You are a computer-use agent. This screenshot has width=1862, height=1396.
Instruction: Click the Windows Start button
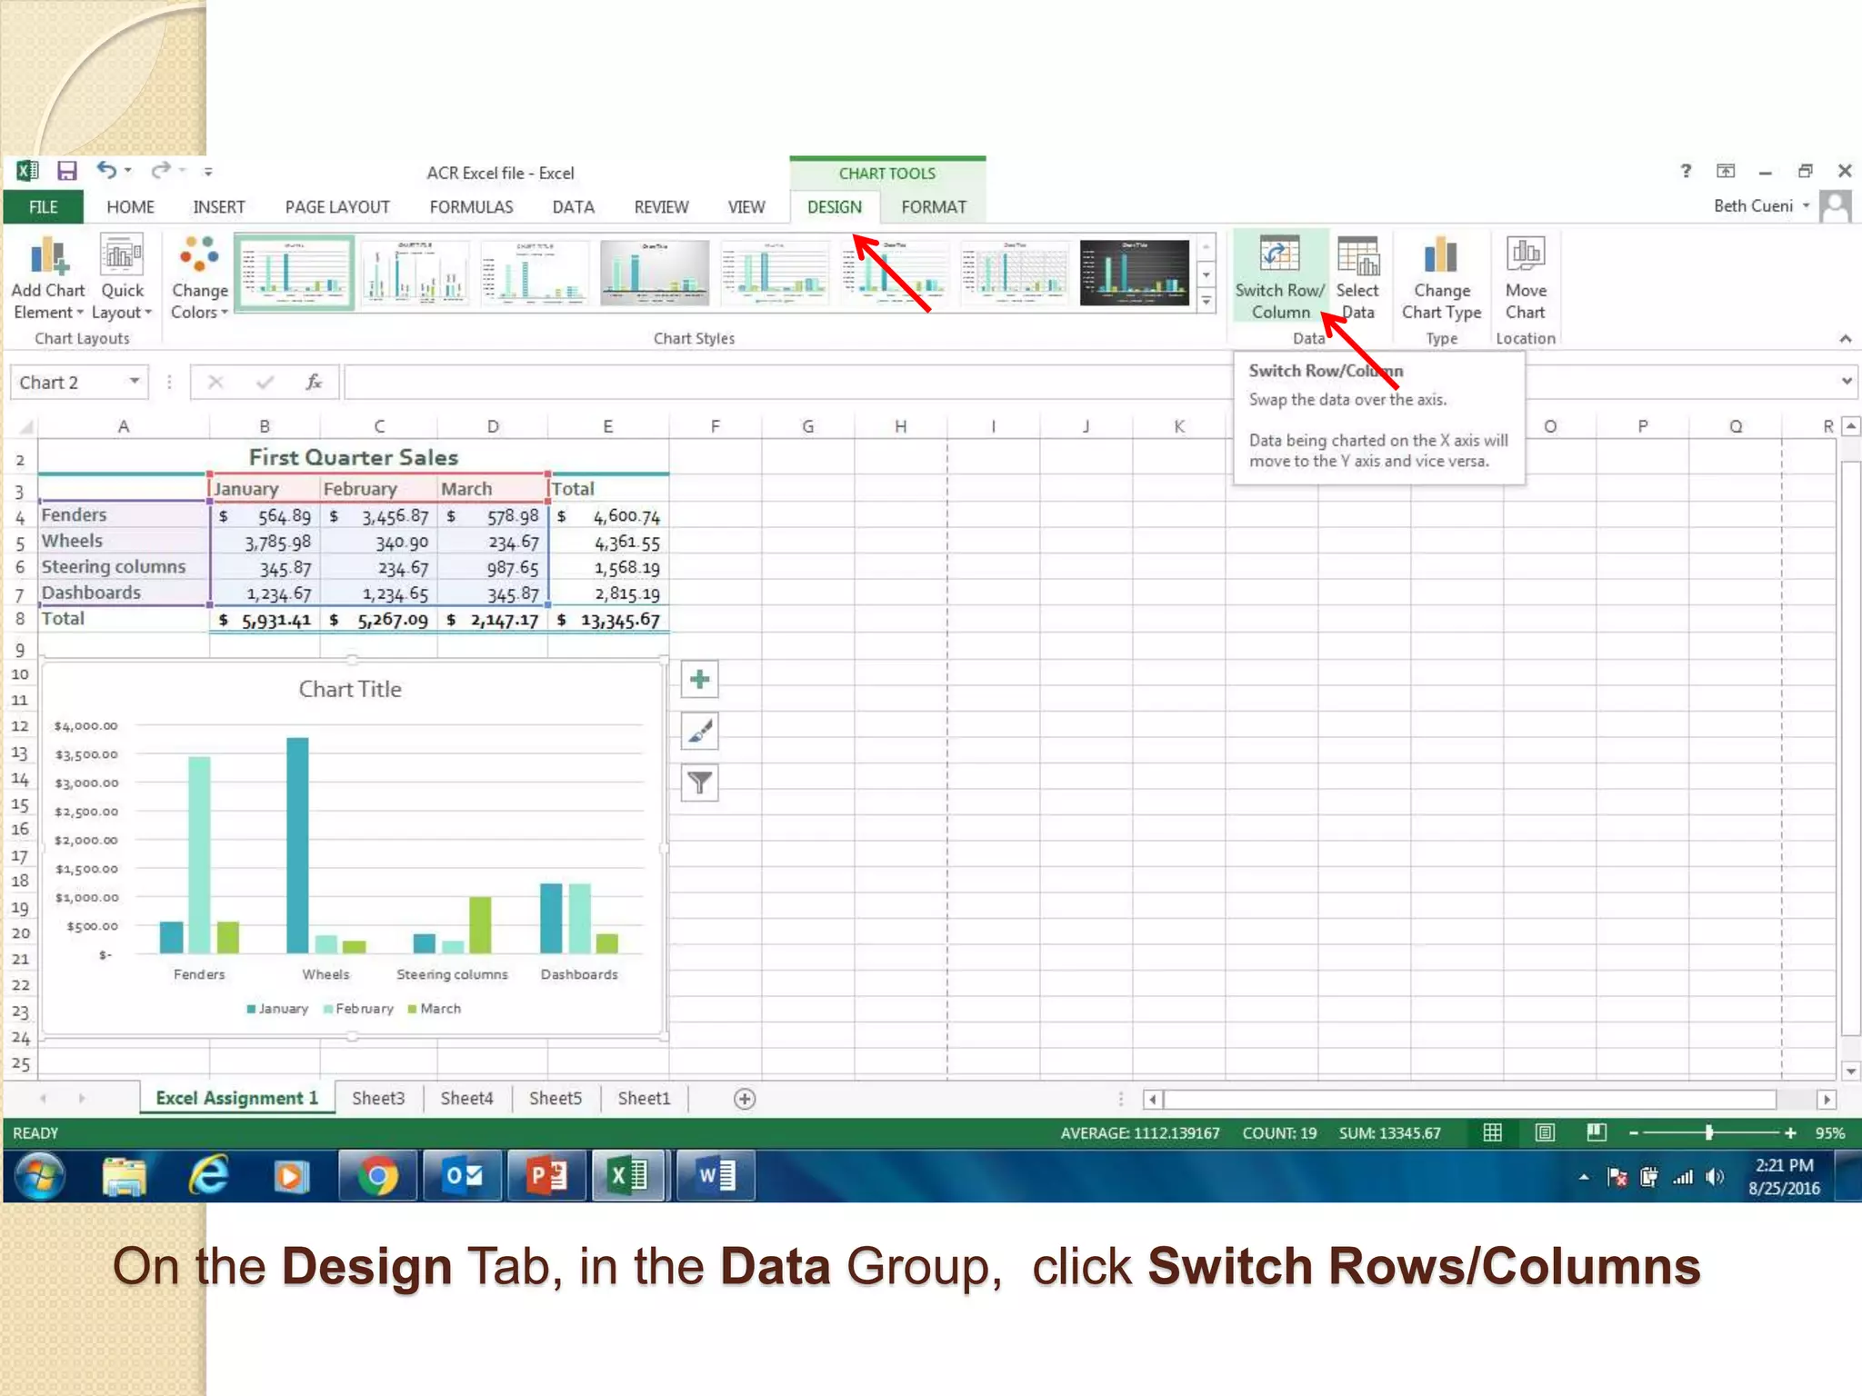pos(38,1176)
